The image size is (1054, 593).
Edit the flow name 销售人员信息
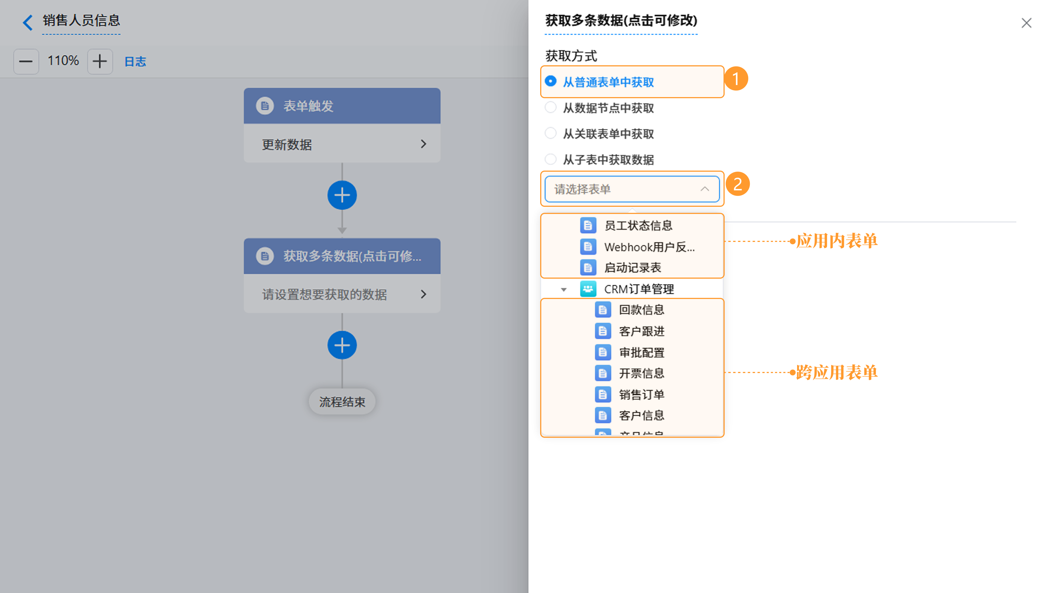pos(82,21)
